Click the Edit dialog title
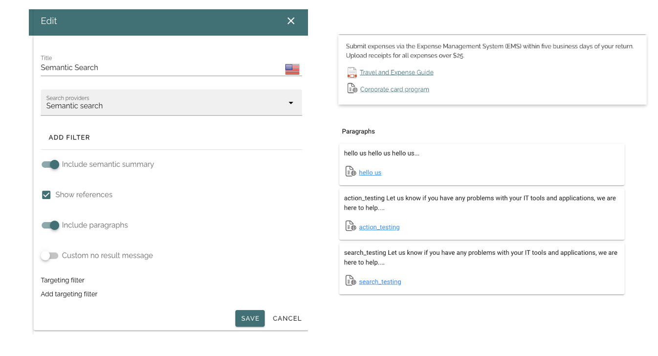 [49, 21]
